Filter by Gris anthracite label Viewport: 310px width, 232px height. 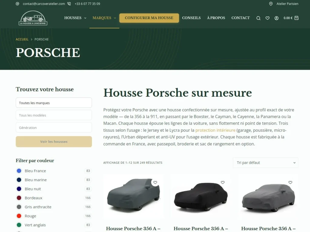pyautogui.click(x=38, y=207)
